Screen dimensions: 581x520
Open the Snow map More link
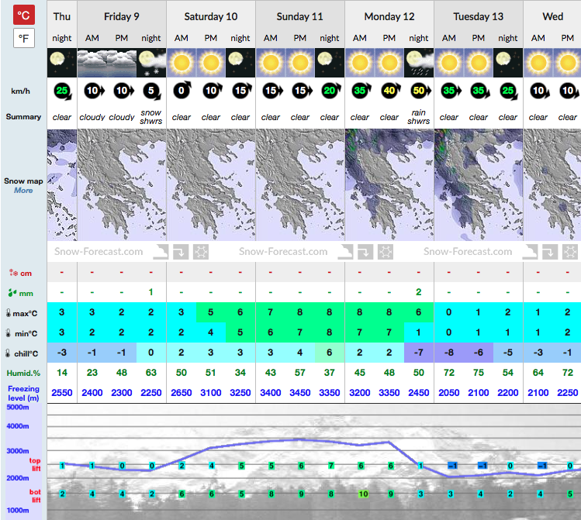click(23, 190)
